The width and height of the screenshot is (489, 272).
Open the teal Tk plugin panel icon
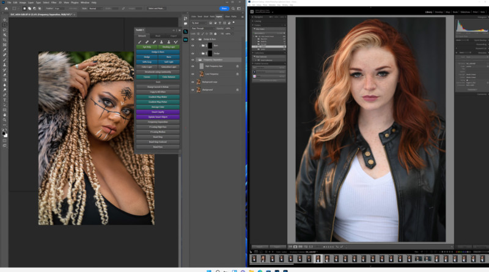pos(186,32)
